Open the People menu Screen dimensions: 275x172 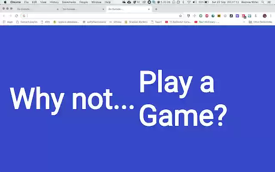point(83,2)
